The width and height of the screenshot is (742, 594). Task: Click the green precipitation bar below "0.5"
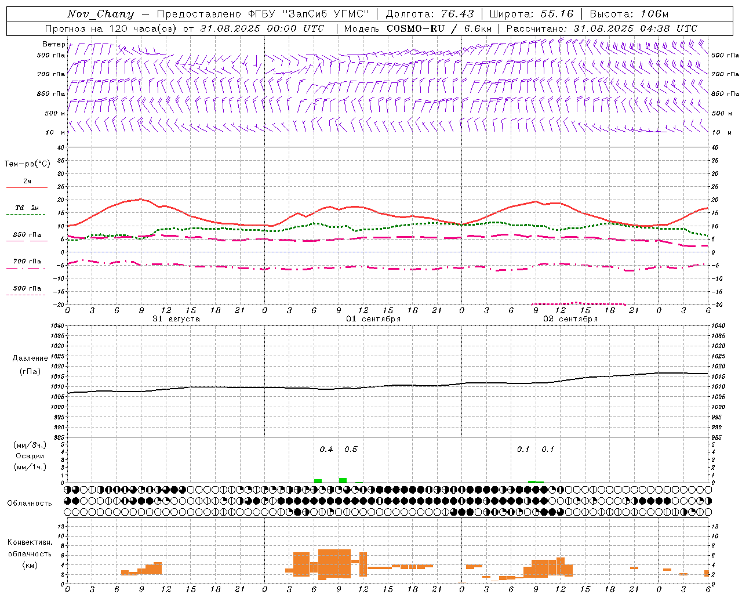[343, 480]
